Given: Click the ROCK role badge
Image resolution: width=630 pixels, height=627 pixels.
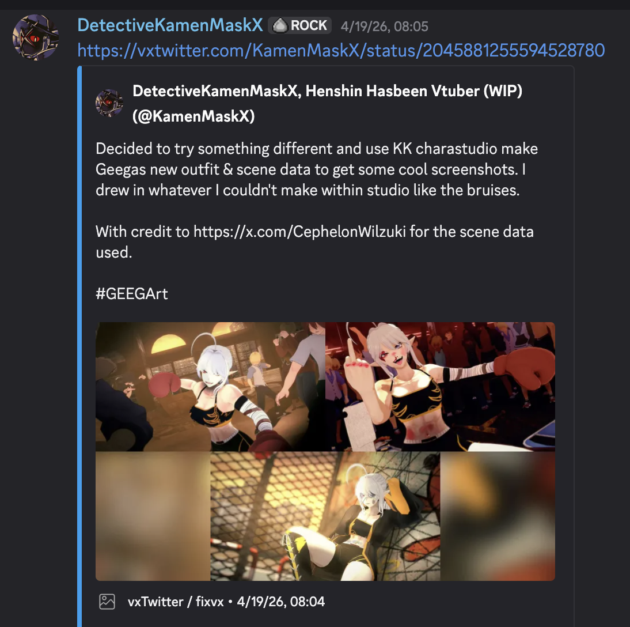Looking at the screenshot, I should [299, 25].
